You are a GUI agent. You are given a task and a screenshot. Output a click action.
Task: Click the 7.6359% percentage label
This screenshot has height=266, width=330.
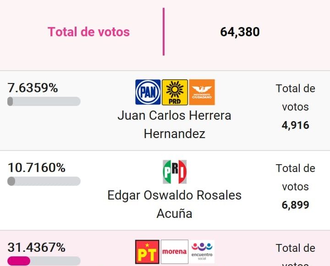[x=33, y=88]
